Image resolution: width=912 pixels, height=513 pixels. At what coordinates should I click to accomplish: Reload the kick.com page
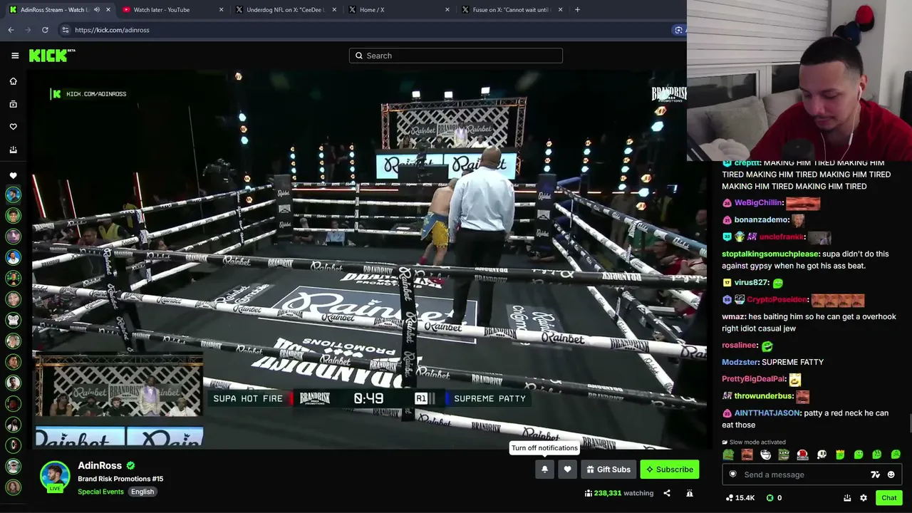coord(45,30)
